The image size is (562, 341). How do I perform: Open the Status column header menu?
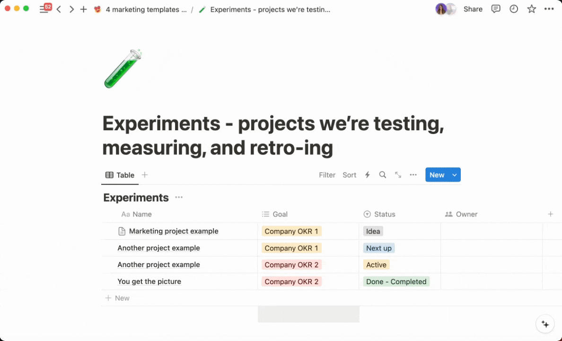(x=384, y=214)
